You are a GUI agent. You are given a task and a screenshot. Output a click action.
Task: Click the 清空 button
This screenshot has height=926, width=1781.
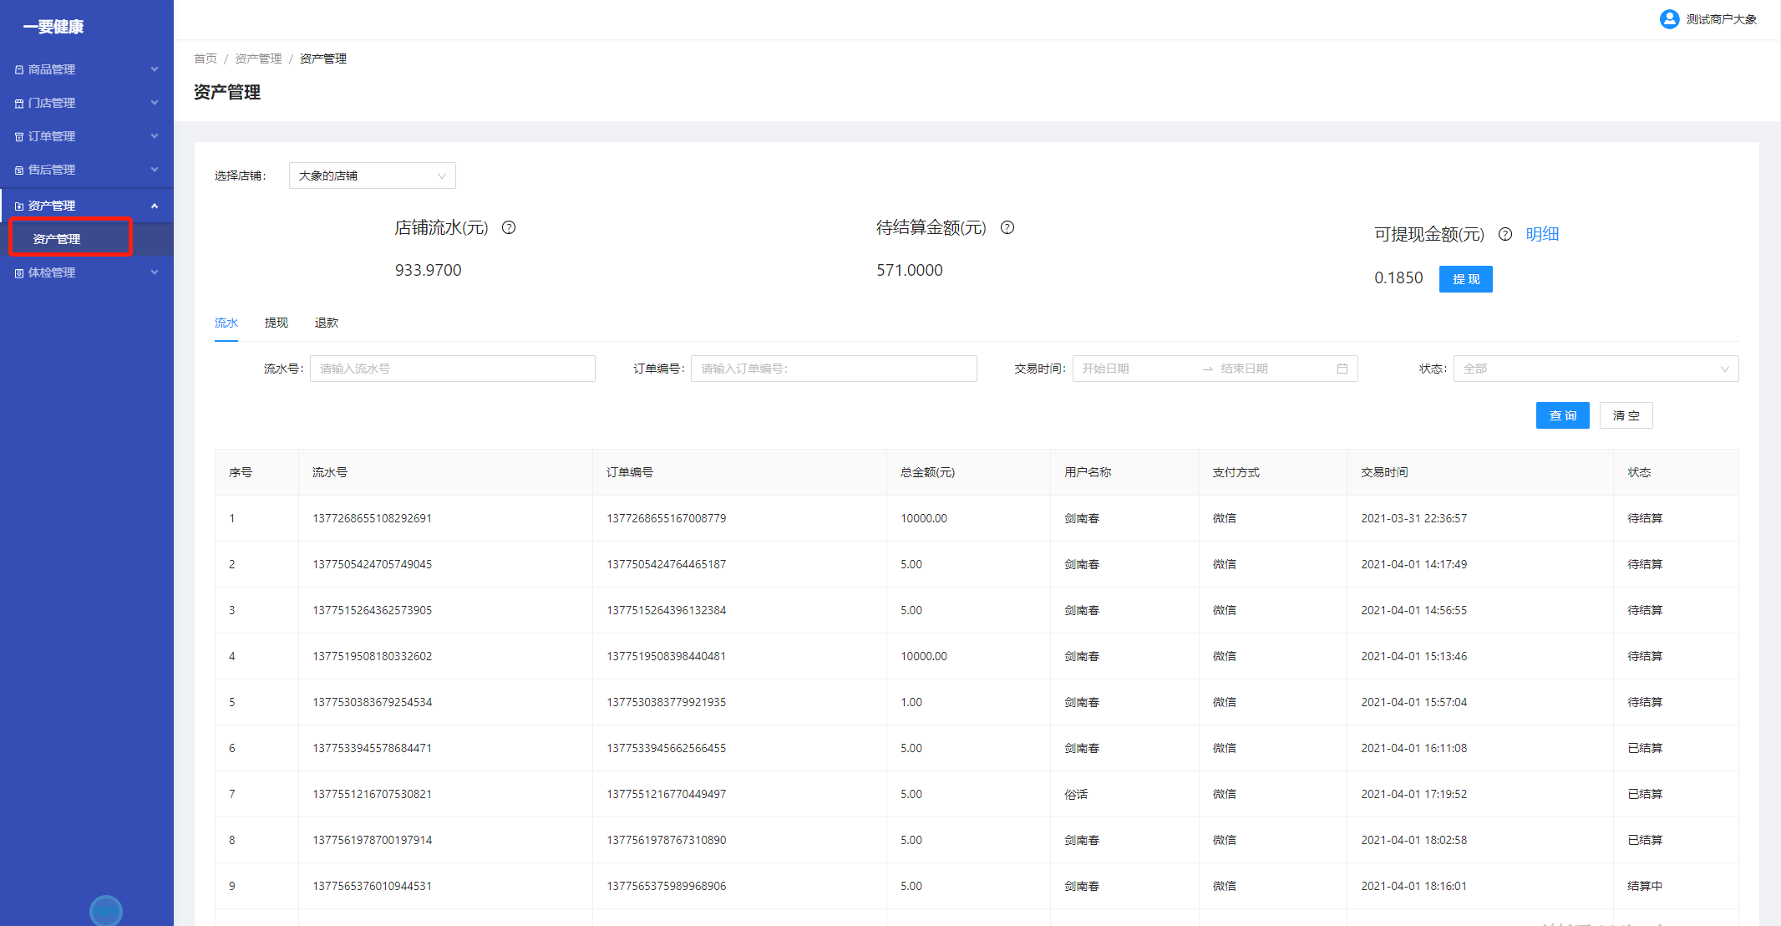[1626, 415]
